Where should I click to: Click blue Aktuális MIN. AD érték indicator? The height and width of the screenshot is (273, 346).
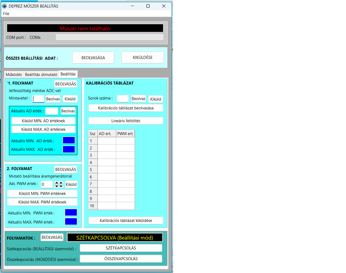click(69, 140)
